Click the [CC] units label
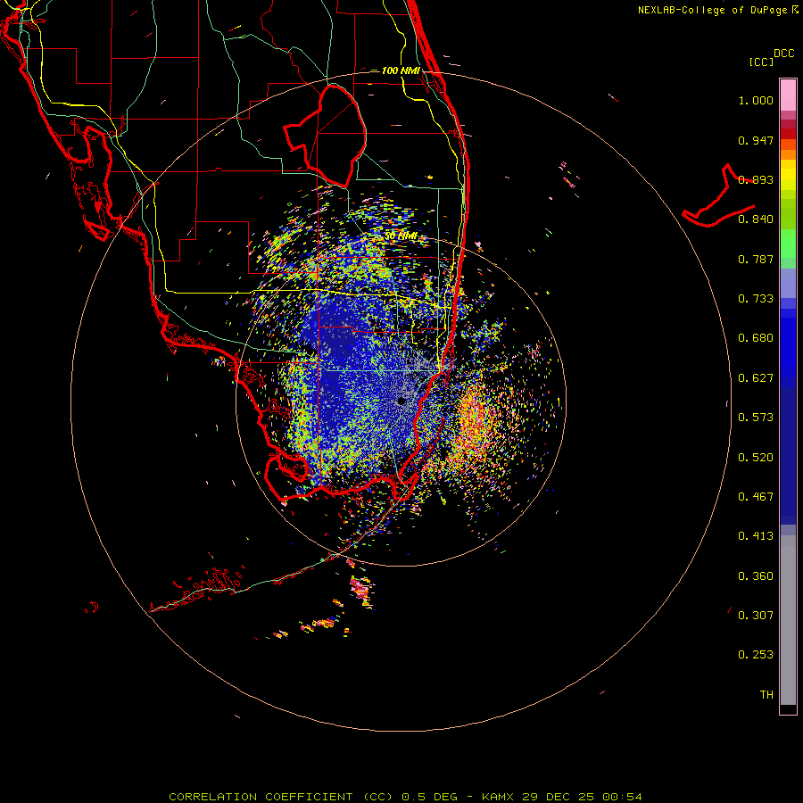 pos(762,62)
